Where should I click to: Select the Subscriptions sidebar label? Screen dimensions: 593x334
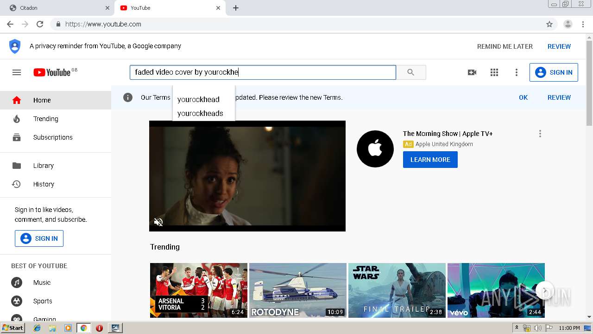click(x=53, y=137)
